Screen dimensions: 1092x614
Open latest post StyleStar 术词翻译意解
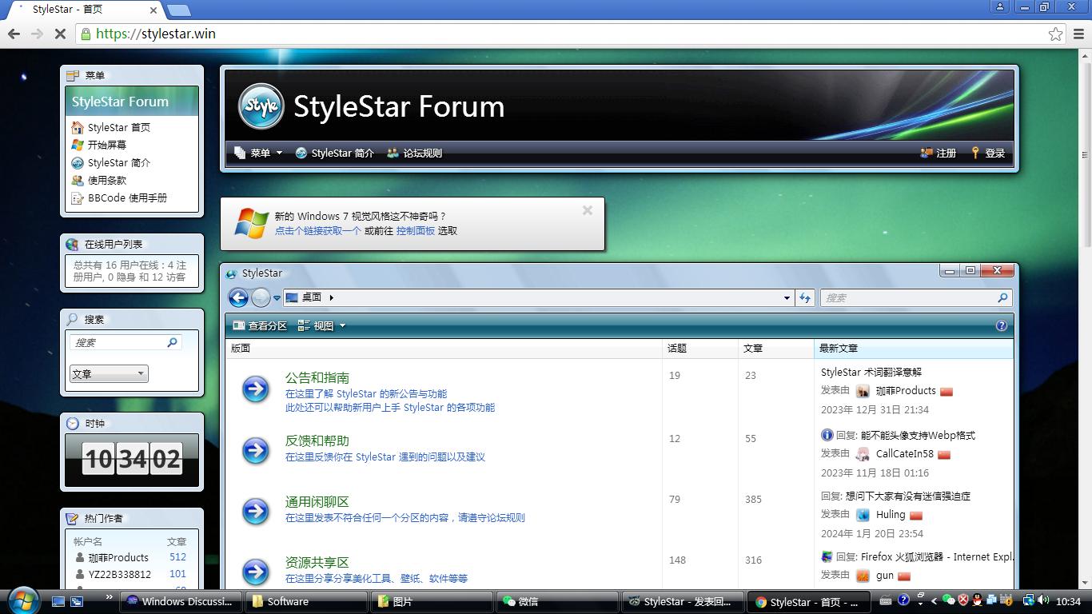click(871, 372)
